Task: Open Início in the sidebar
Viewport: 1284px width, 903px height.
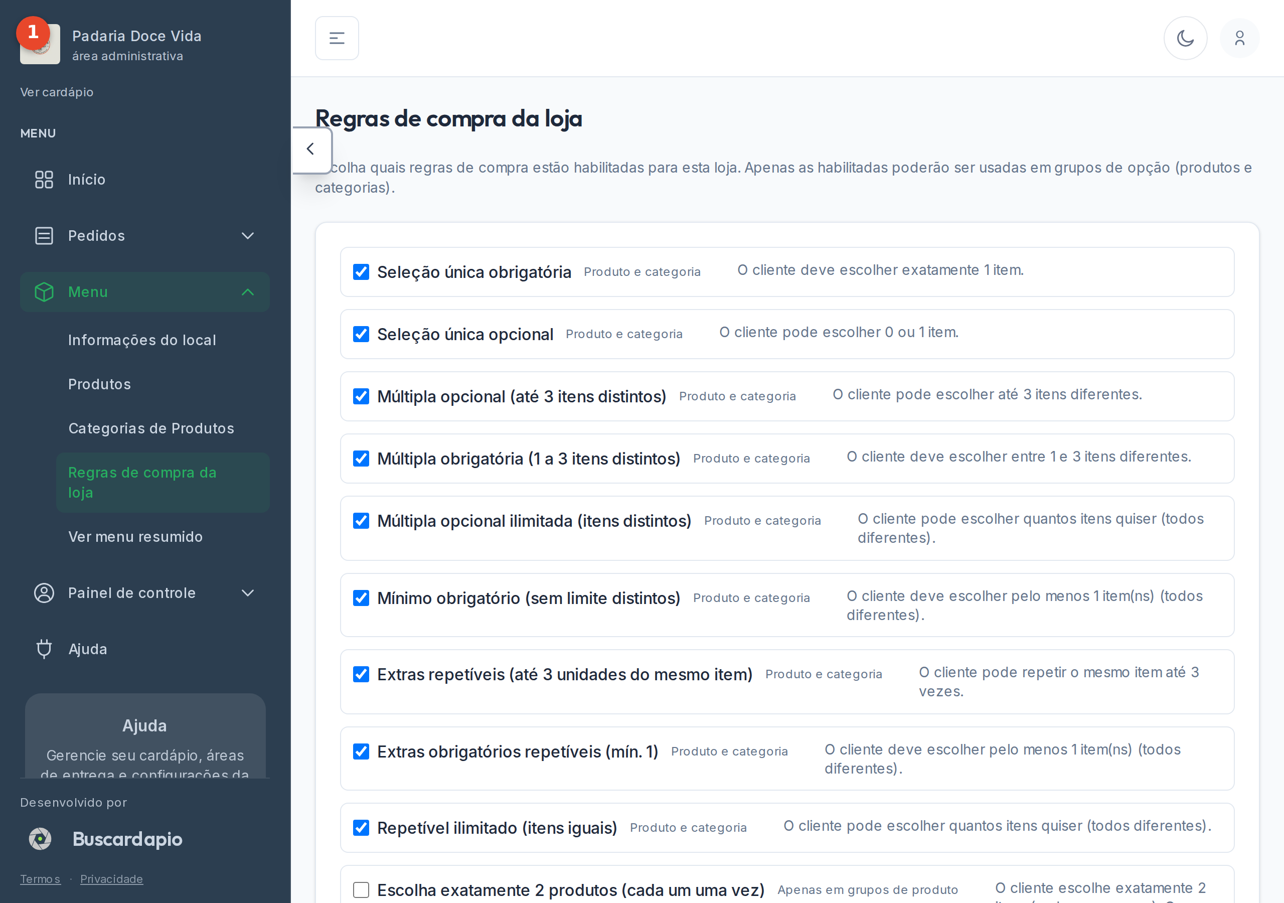Action: (x=145, y=180)
